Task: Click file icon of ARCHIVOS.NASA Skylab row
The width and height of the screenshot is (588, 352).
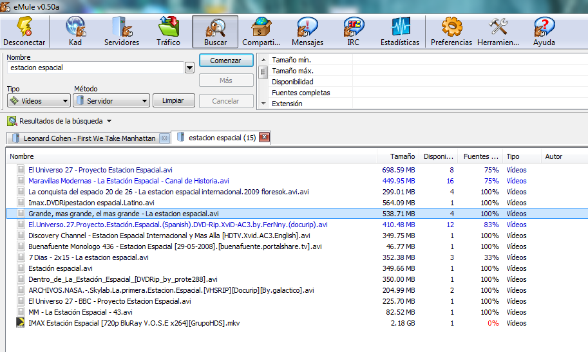Action: (21, 290)
